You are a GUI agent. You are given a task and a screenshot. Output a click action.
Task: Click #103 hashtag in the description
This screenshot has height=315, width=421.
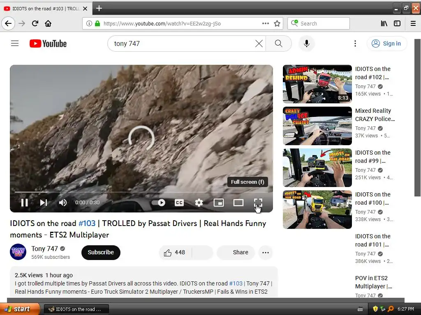tap(236, 283)
